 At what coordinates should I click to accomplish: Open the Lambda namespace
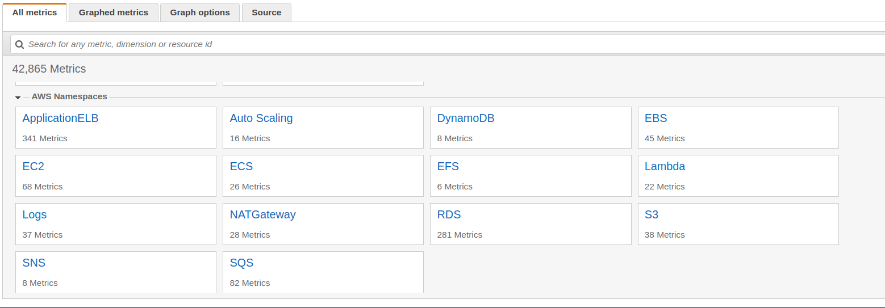(x=665, y=167)
